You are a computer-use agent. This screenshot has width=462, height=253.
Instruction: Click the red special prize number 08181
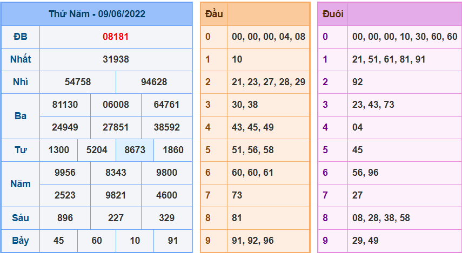click(116, 37)
